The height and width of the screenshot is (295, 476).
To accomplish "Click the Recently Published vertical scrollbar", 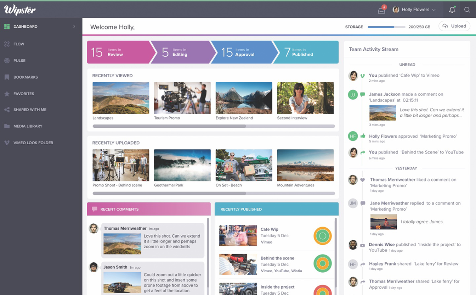I will pyautogui.click(x=336, y=252).
